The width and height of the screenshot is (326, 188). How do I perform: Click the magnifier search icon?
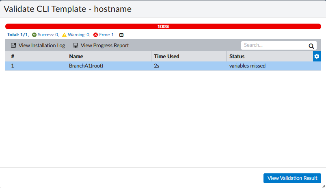(311, 46)
